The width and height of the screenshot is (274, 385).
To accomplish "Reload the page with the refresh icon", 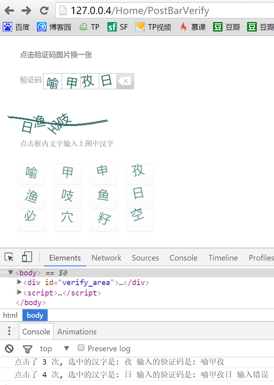I will (x=44, y=10).
